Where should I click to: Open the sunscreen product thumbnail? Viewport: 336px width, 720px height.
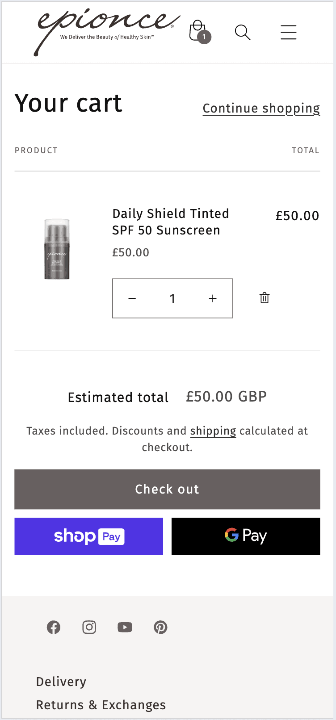pyautogui.click(x=57, y=249)
